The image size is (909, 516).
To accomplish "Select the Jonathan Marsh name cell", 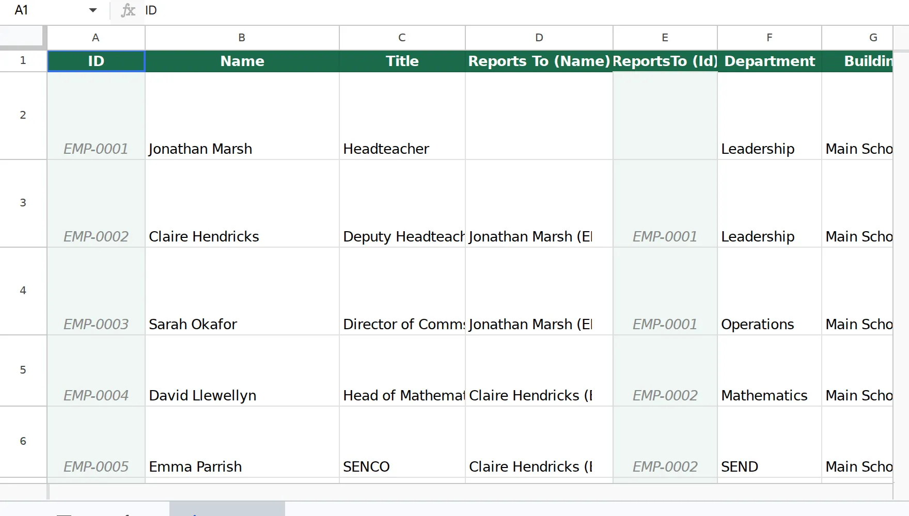I will click(242, 116).
